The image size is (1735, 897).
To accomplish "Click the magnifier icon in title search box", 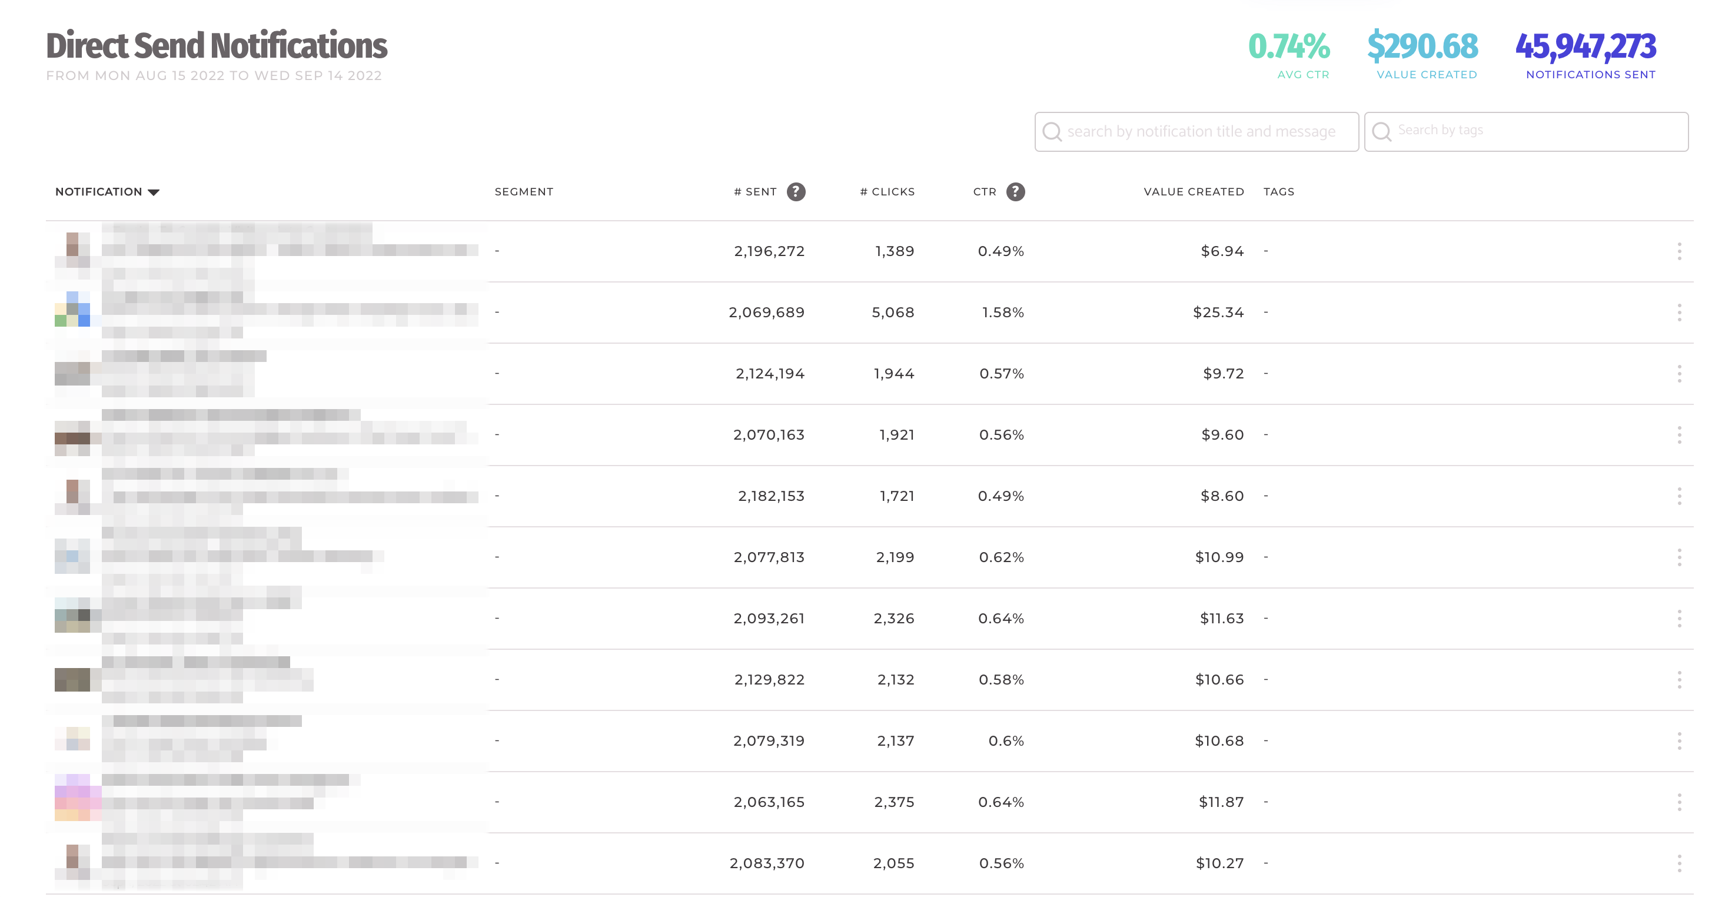I will point(1051,132).
